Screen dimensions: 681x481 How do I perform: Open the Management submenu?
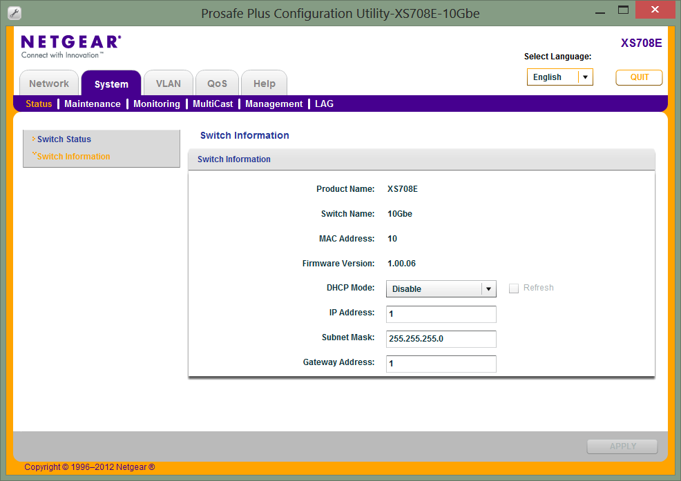click(274, 104)
